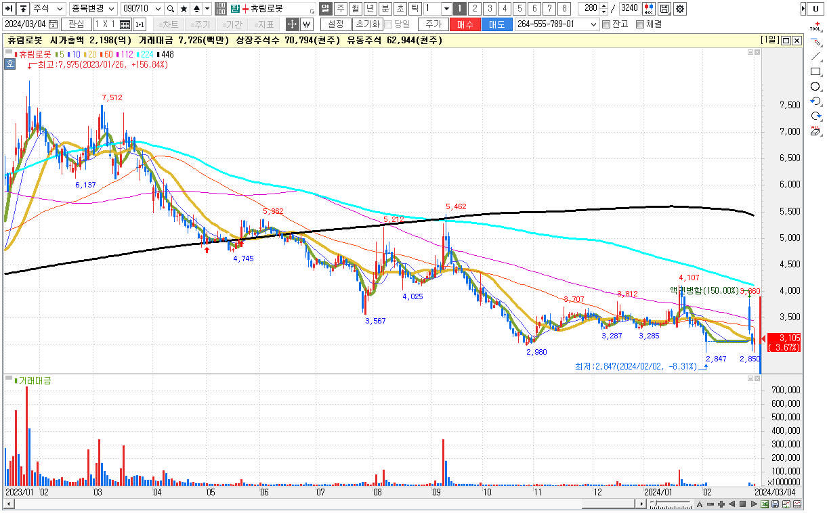
Task: Select numbered tab 2
Action: (475, 9)
